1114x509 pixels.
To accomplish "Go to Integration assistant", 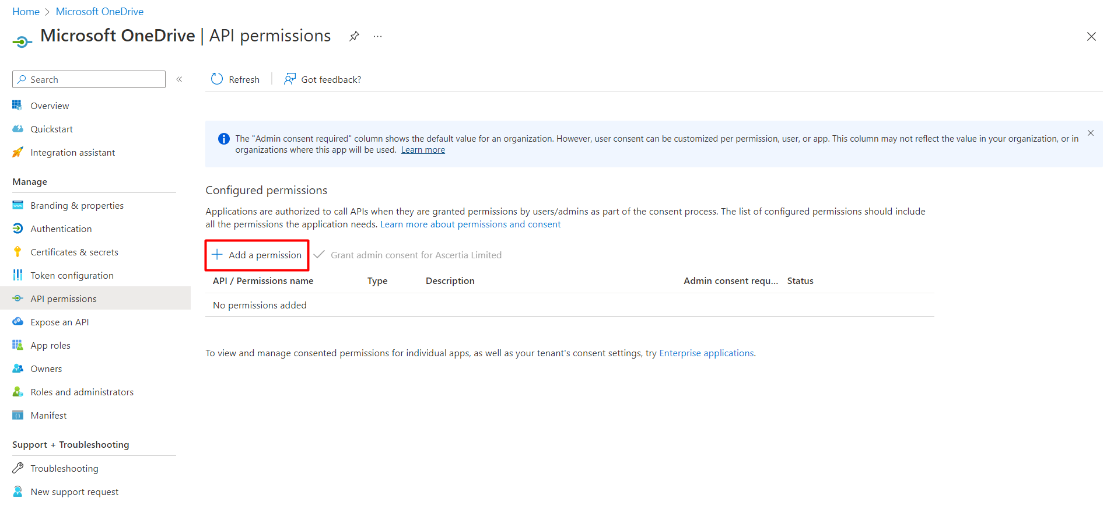I will [72, 152].
